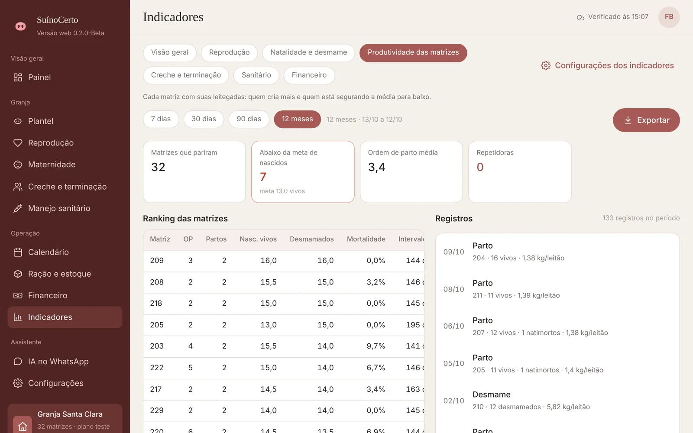
Task: Click the Calendário calendar icon
Action: (18, 252)
